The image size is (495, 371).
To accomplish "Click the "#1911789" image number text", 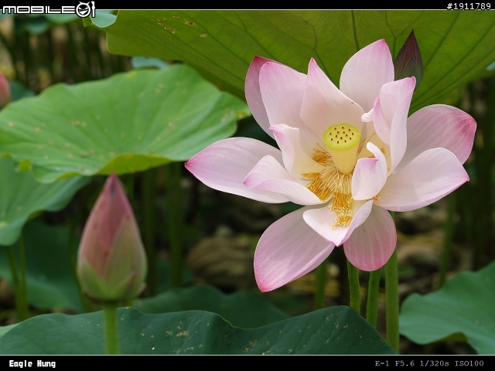I will tap(469, 6).
